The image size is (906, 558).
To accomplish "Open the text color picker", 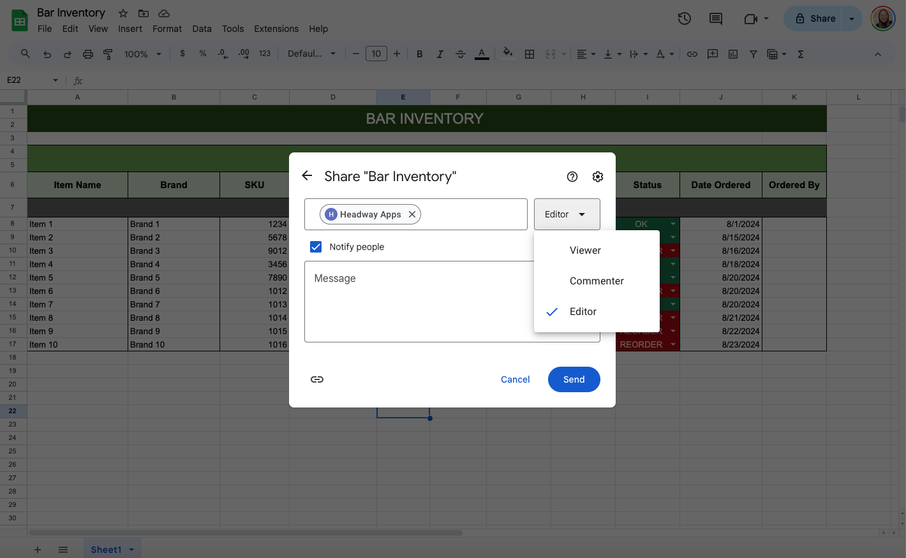I will pos(482,54).
